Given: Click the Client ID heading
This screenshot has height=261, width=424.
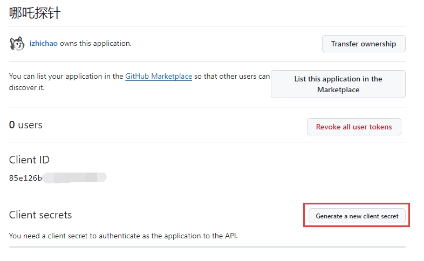Looking at the screenshot, I should pyautogui.click(x=29, y=160).
